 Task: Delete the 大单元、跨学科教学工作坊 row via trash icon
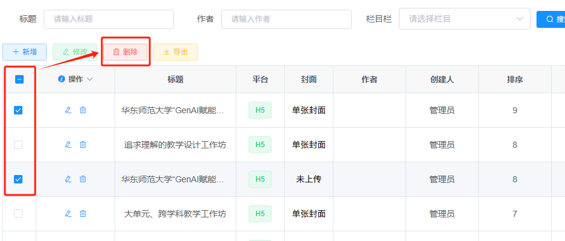click(83, 214)
